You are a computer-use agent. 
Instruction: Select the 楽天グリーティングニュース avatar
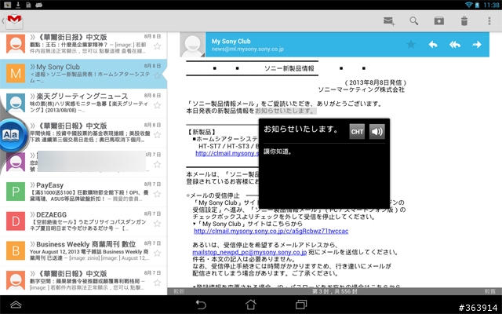tap(16, 103)
